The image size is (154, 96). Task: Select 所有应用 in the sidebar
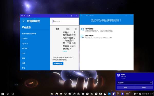coord(26,28)
